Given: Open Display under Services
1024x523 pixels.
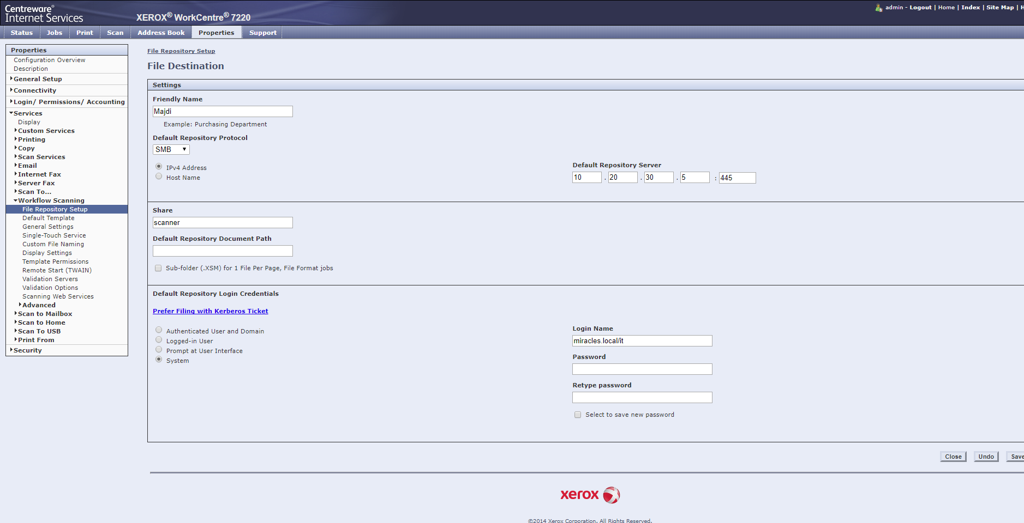Looking at the screenshot, I should 29,122.
